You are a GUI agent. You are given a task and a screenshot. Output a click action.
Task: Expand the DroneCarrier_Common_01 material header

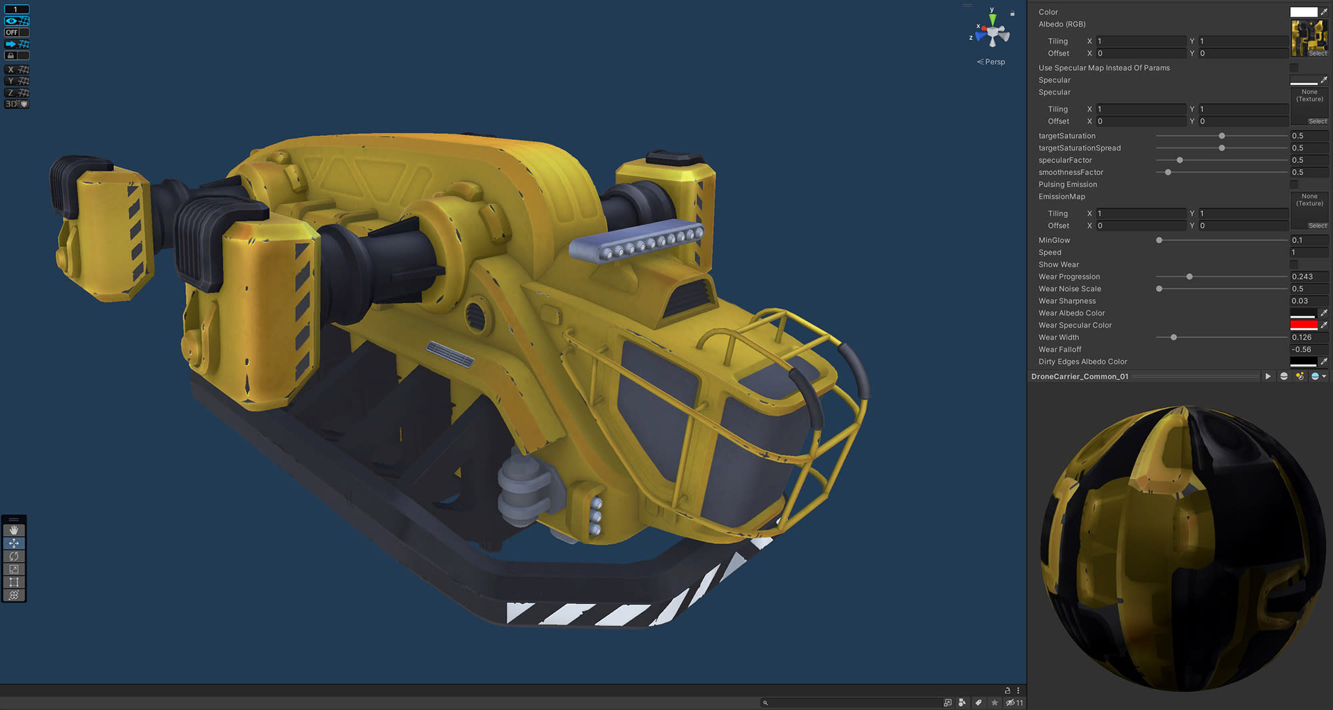[x=1080, y=376]
